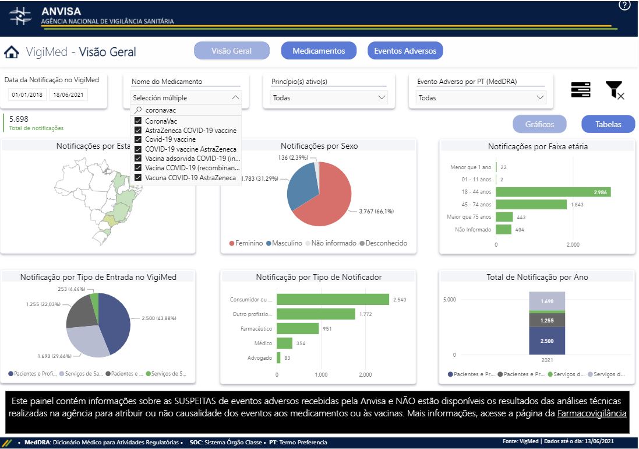Select the Desconhecido legend marker
The width and height of the screenshot is (639, 449).
point(362,243)
